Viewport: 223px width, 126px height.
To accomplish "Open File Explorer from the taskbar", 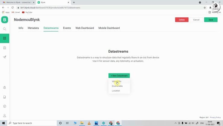I will click(x=82, y=123).
